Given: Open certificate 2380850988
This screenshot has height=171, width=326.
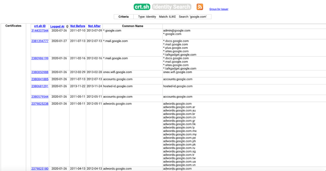Looking at the screenshot, I should tap(40, 72).
